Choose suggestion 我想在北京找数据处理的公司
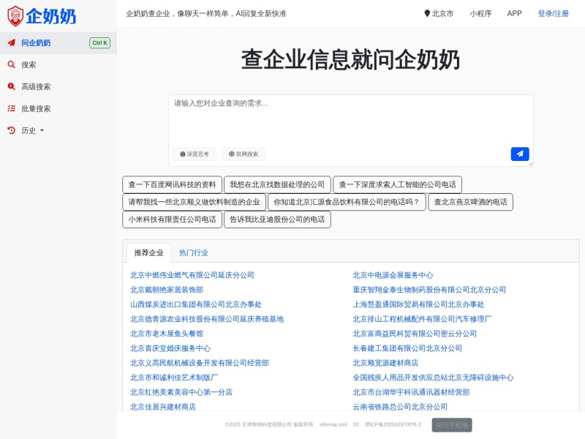 [x=277, y=184]
